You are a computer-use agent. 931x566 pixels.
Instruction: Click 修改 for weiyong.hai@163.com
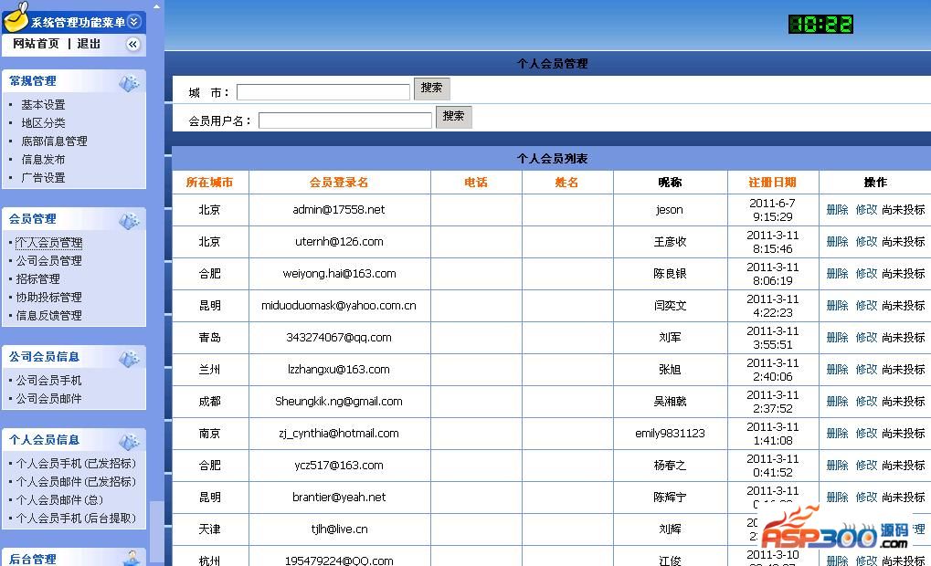click(x=866, y=274)
